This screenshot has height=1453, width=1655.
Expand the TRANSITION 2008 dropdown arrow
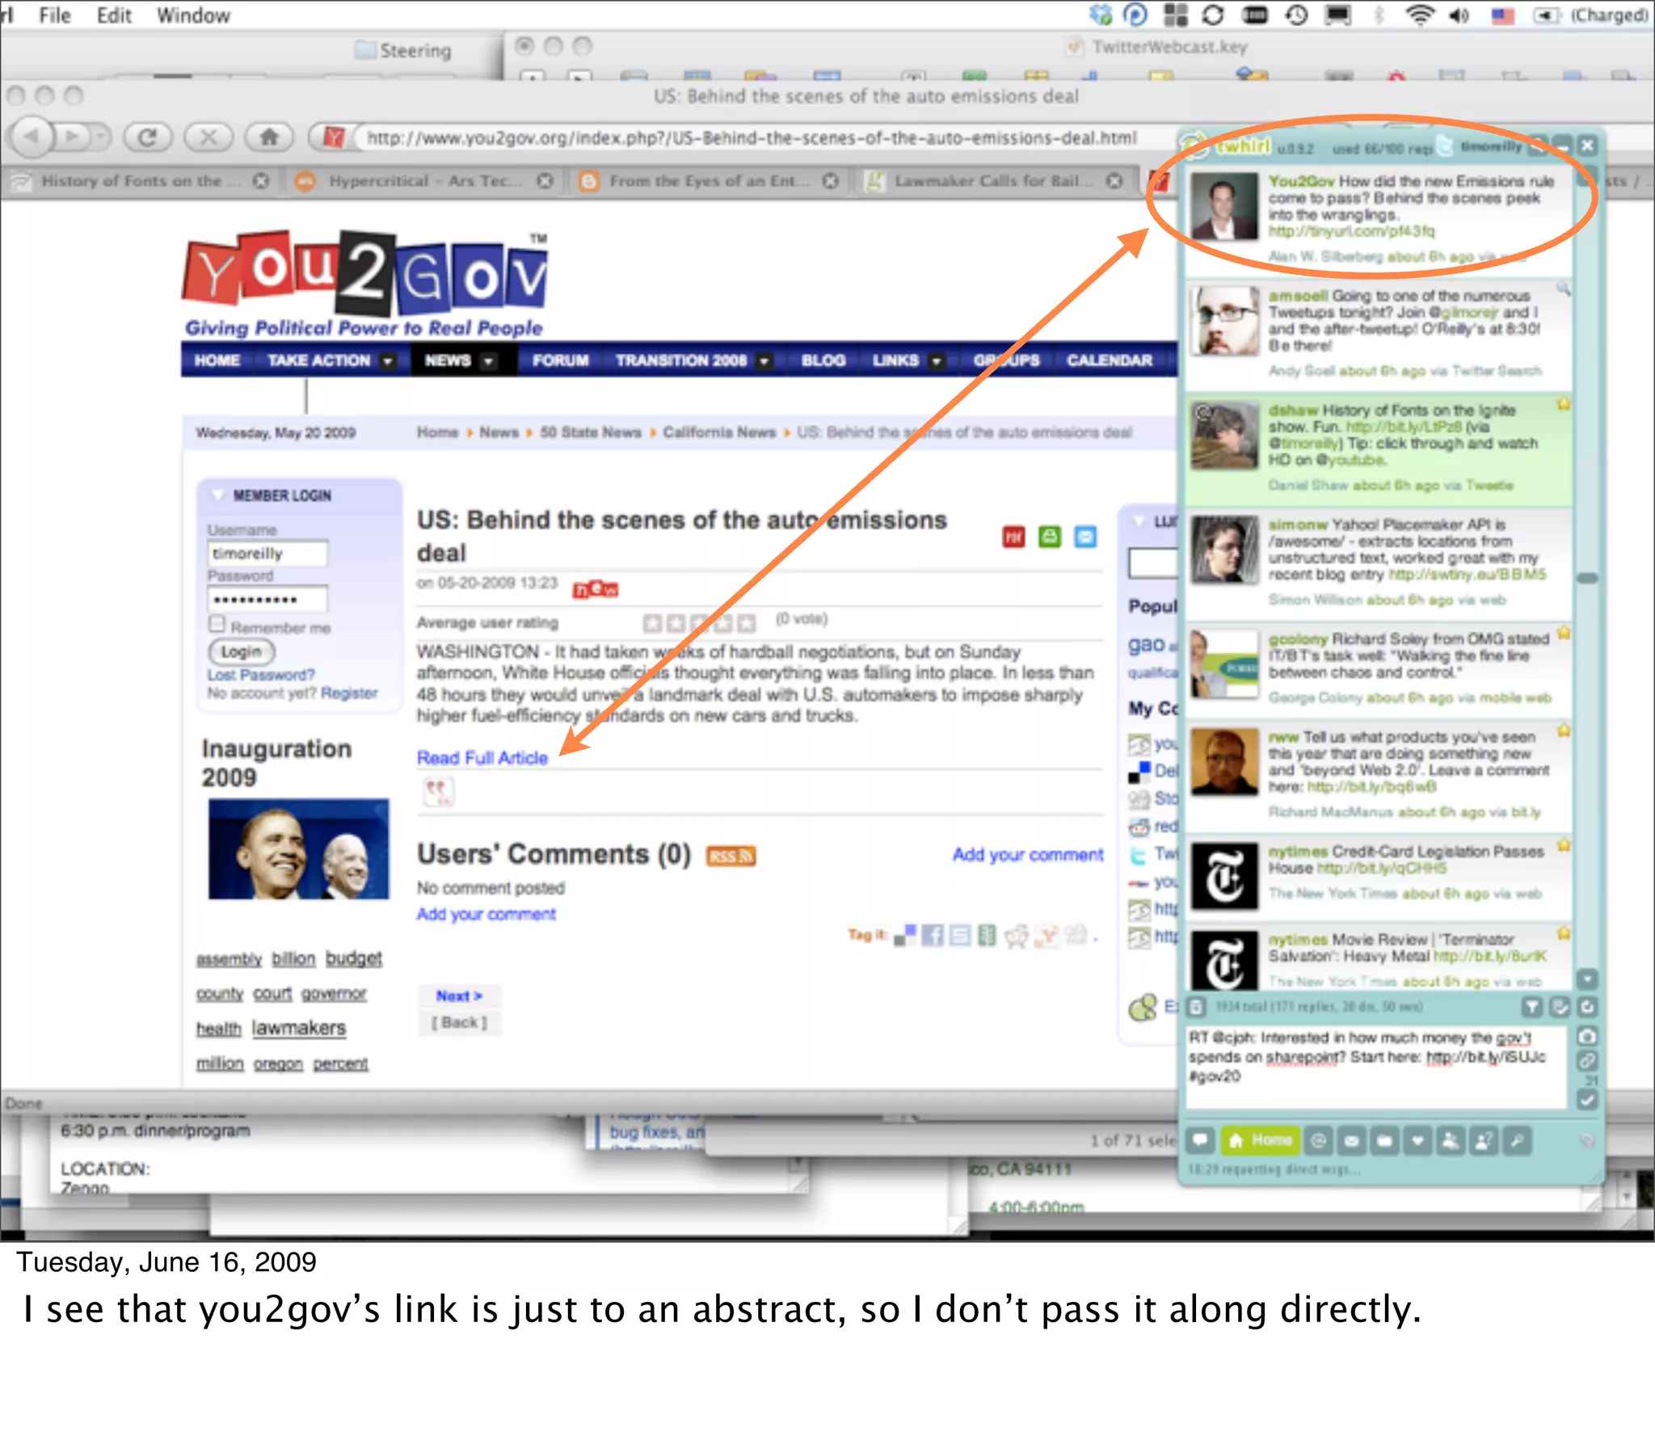764,361
